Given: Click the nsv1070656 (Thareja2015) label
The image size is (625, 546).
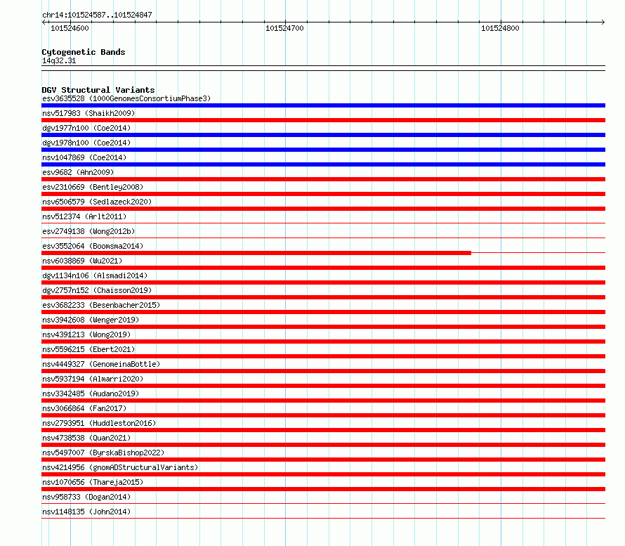Looking at the screenshot, I should point(93,482).
